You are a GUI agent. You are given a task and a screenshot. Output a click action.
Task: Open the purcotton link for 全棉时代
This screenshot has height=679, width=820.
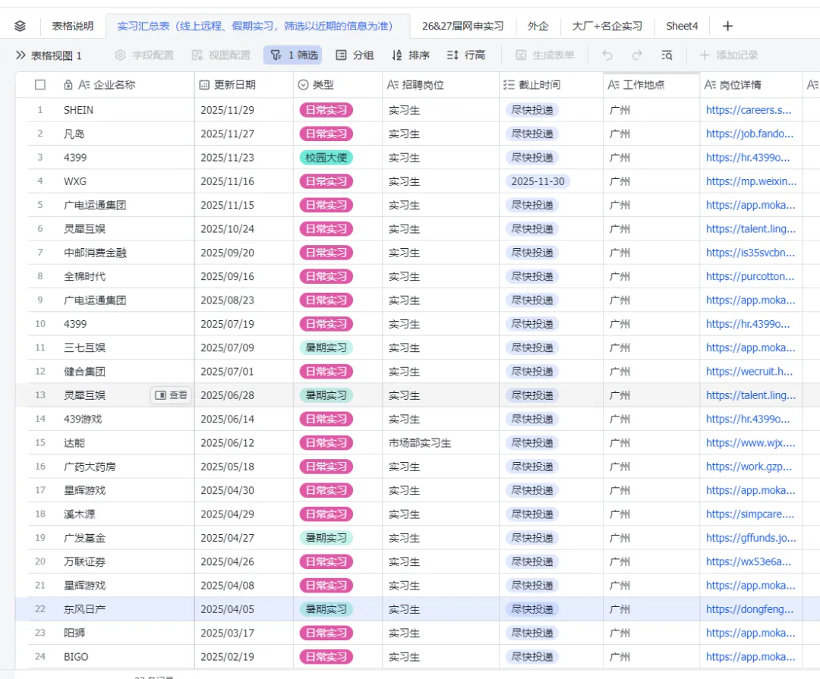pyautogui.click(x=750, y=276)
